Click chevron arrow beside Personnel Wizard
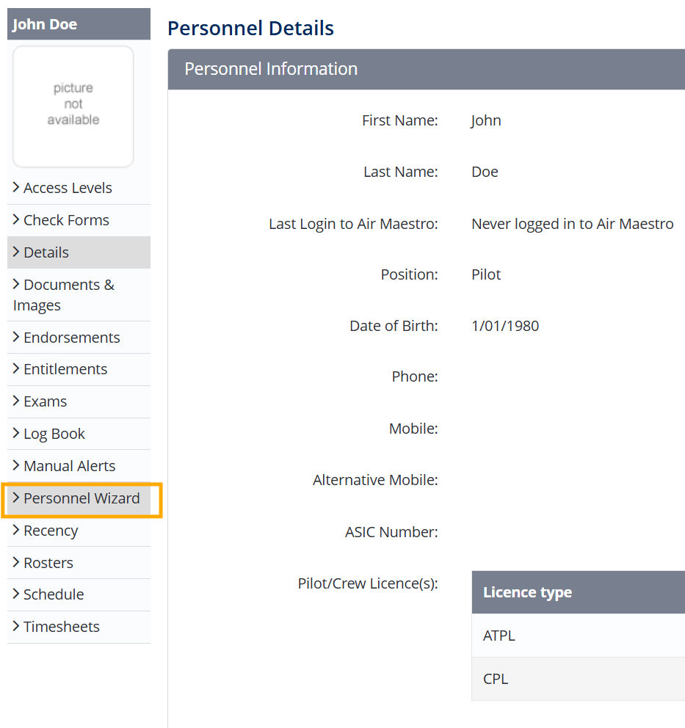This screenshot has width=685, height=728. (x=16, y=498)
